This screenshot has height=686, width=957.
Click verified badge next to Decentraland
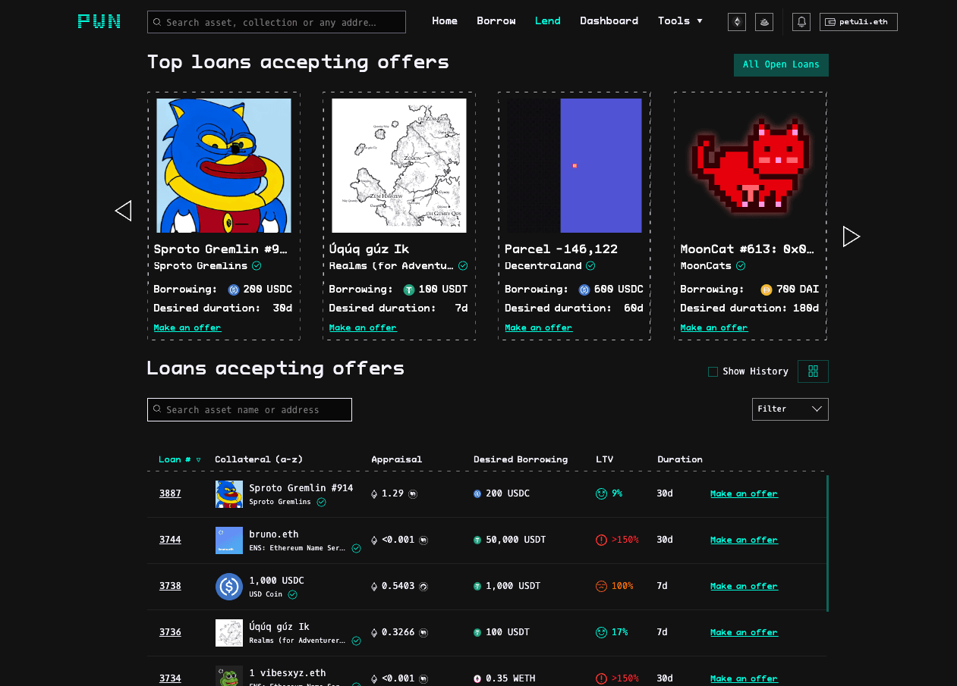coord(590,266)
